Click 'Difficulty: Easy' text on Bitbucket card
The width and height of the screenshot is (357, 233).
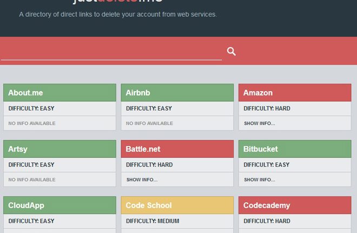click(266, 165)
